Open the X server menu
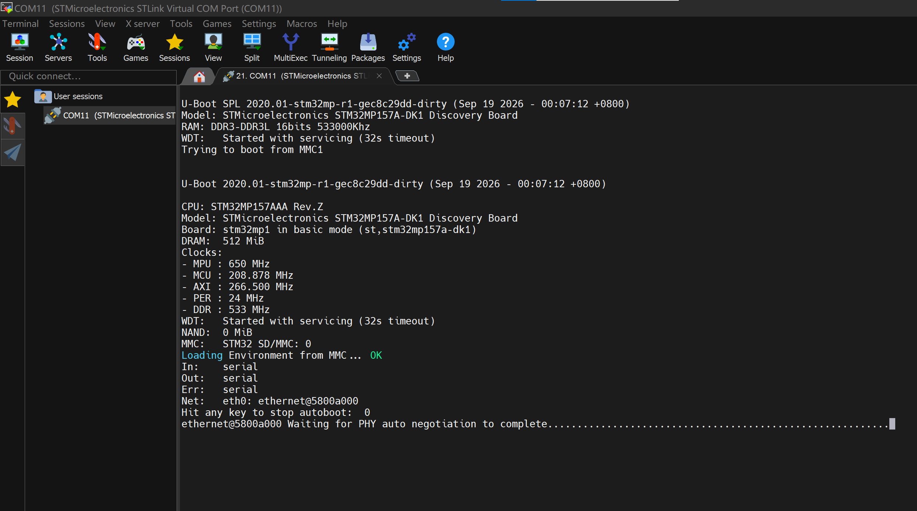 (142, 24)
